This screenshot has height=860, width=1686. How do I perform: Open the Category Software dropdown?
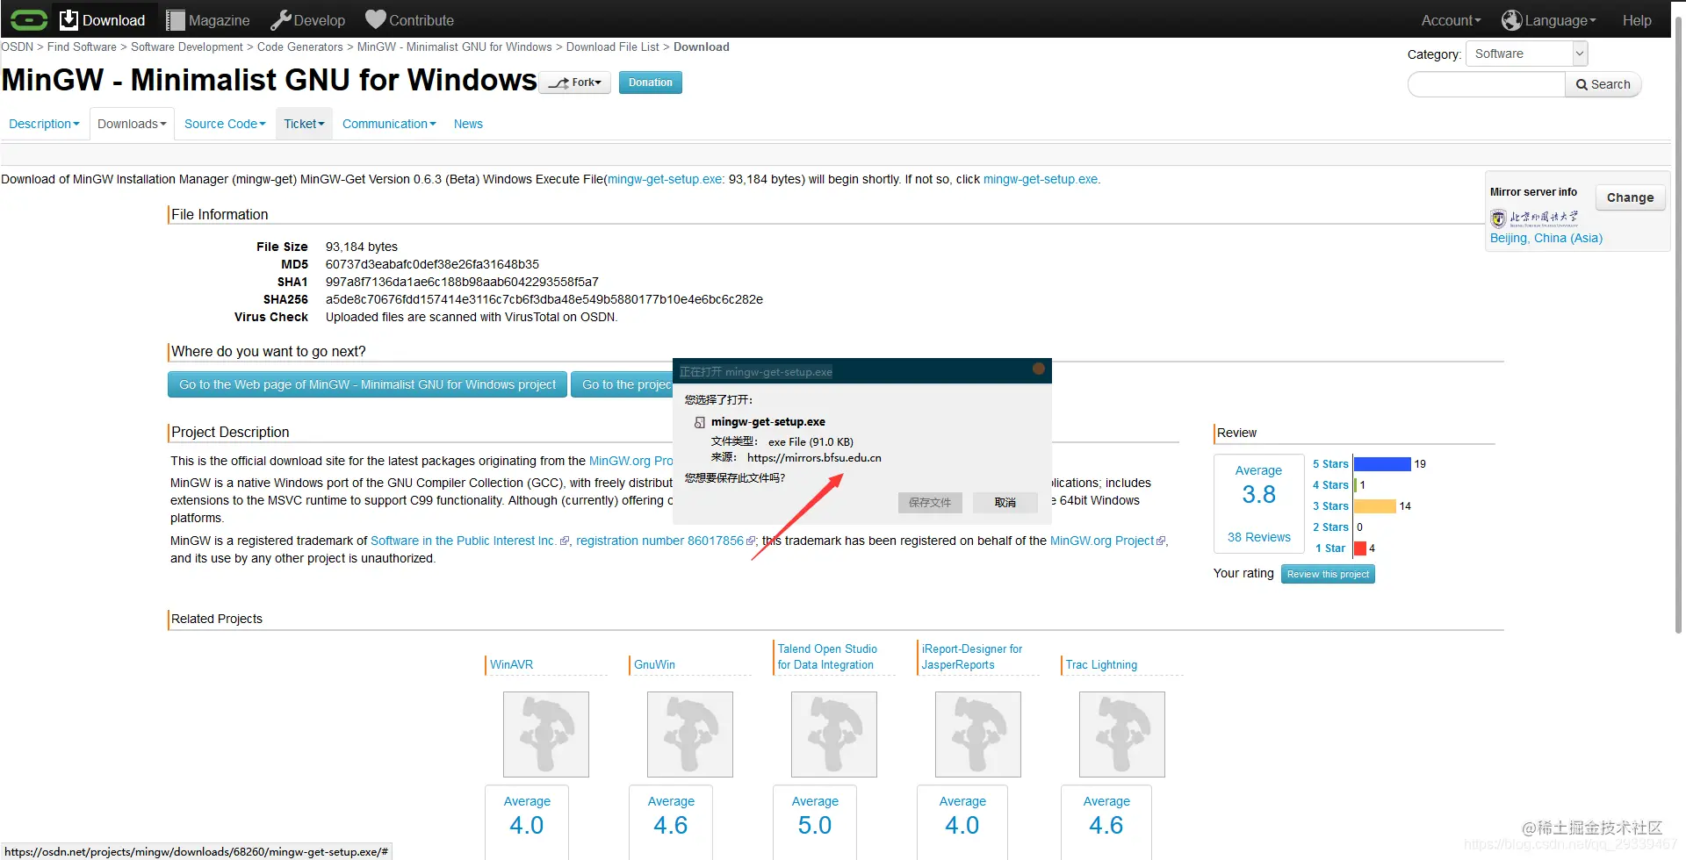[x=1526, y=54]
